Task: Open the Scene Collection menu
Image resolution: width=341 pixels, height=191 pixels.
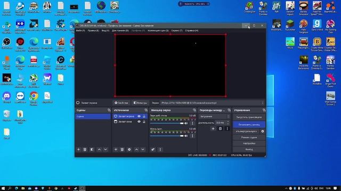Action: [x=158, y=31]
